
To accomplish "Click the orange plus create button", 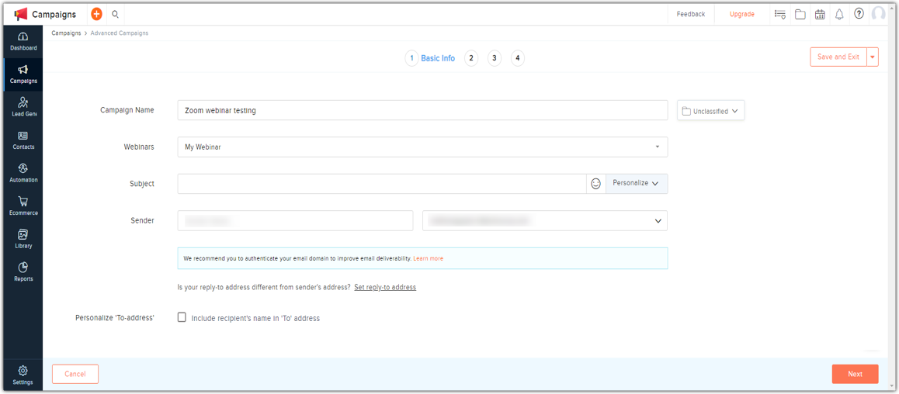I will [x=96, y=14].
